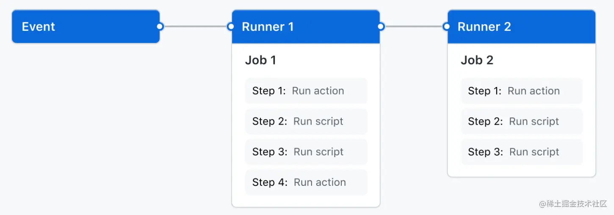Select Job 2 Step 3: Run script
Viewport: 614px width, 215px height.
tap(521, 152)
